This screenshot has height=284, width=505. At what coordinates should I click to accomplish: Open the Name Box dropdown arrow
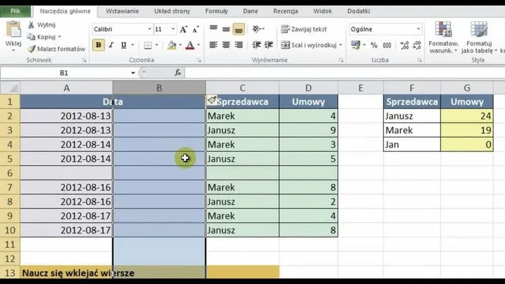133,73
